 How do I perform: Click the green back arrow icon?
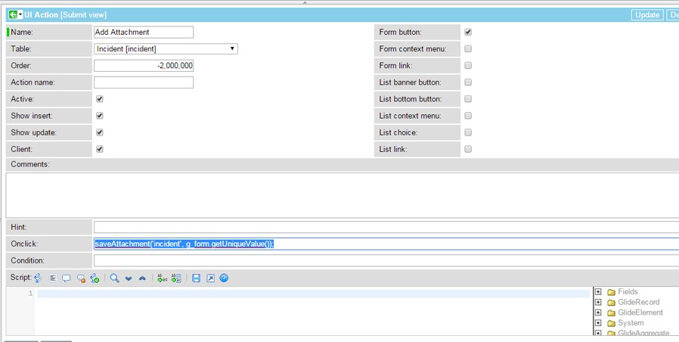click(13, 14)
